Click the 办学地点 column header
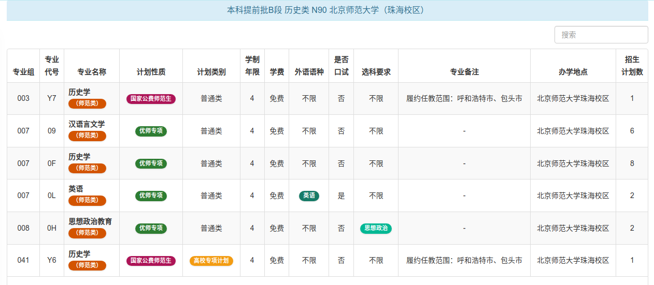This screenshot has height=285, width=654. (573, 66)
